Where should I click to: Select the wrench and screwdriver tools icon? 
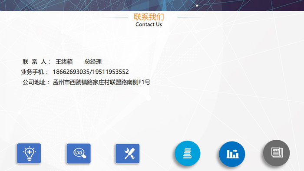[127, 154]
